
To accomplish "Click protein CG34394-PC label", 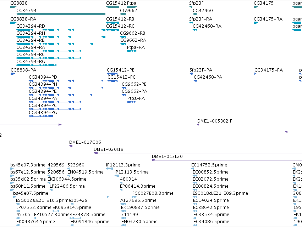I will tap(43, 106).
